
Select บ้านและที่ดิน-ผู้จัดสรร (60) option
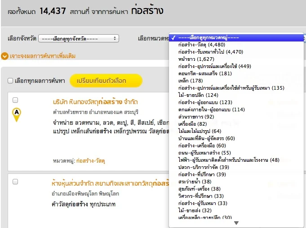[236, 138]
